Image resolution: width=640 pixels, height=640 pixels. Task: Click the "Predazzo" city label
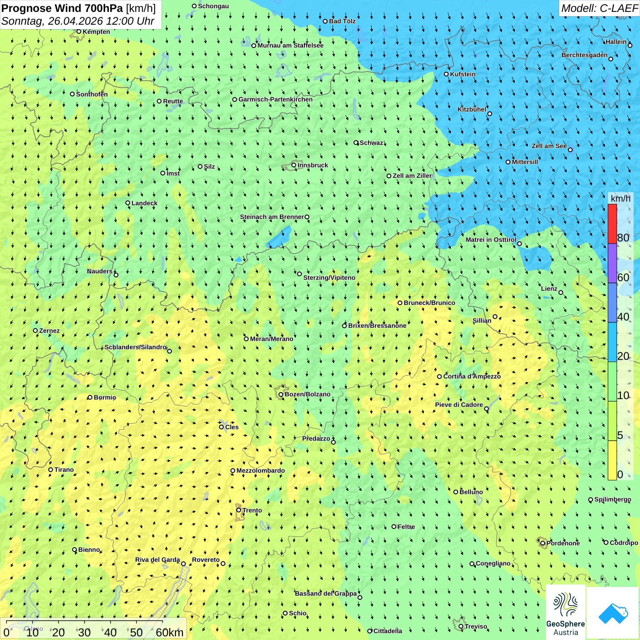[x=316, y=438]
